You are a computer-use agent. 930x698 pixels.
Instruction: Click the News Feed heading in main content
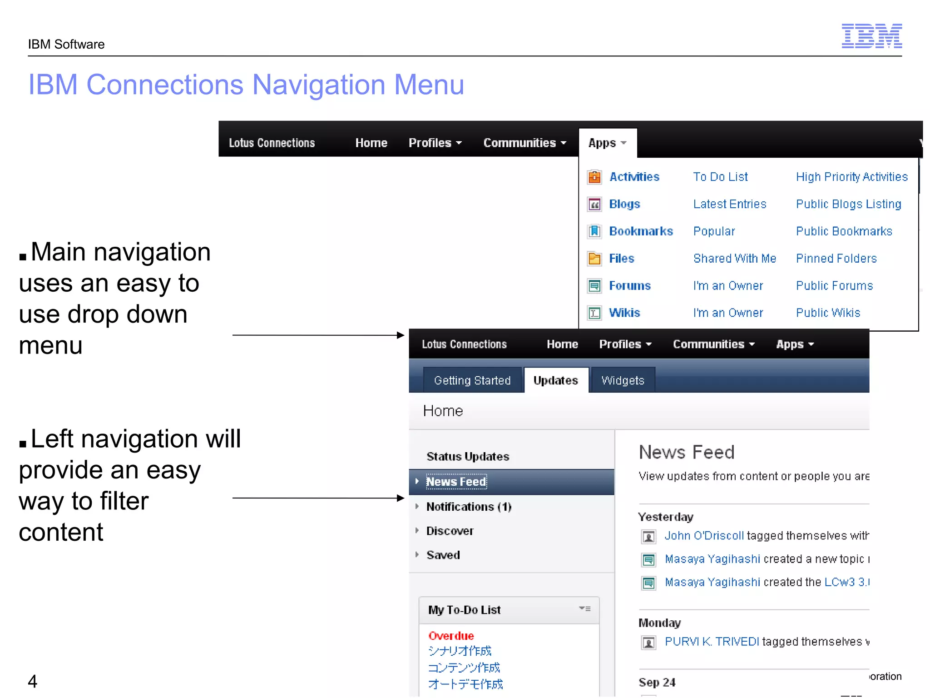point(687,452)
